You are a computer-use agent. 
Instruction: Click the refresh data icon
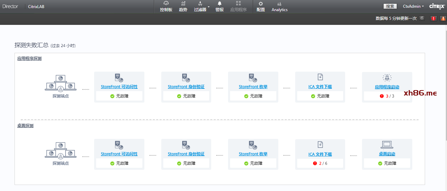[x=422, y=18]
